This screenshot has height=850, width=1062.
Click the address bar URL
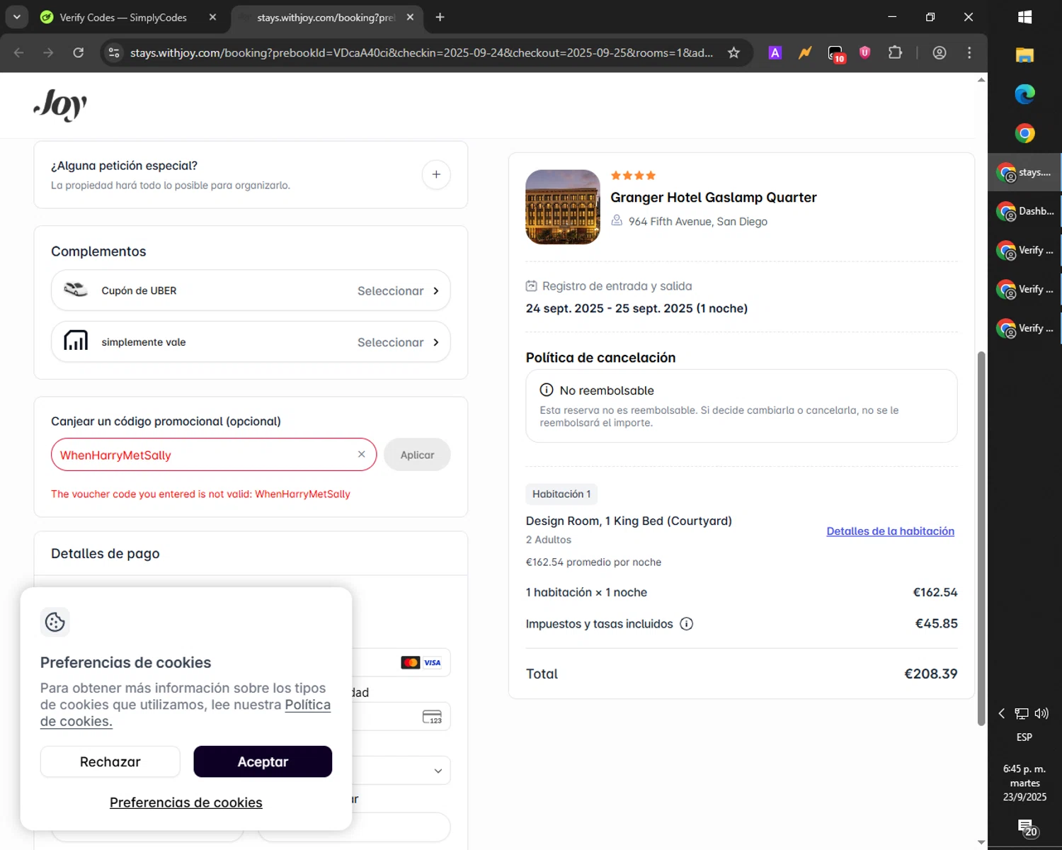tap(421, 52)
